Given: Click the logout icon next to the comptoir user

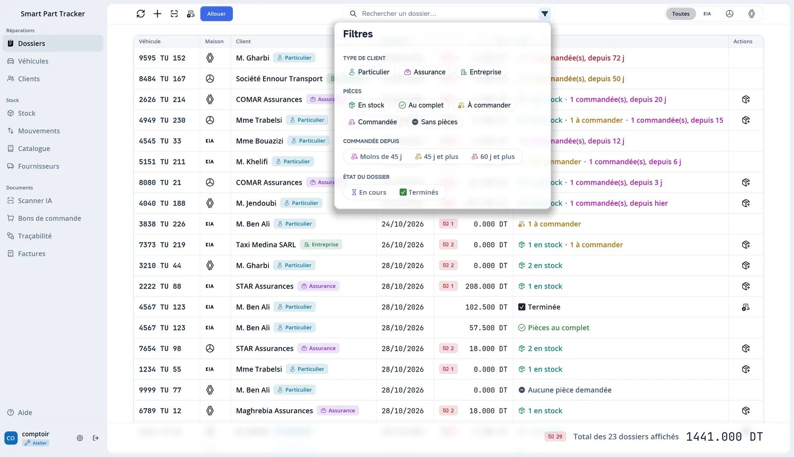Looking at the screenshot, I should tap(96, 438).
